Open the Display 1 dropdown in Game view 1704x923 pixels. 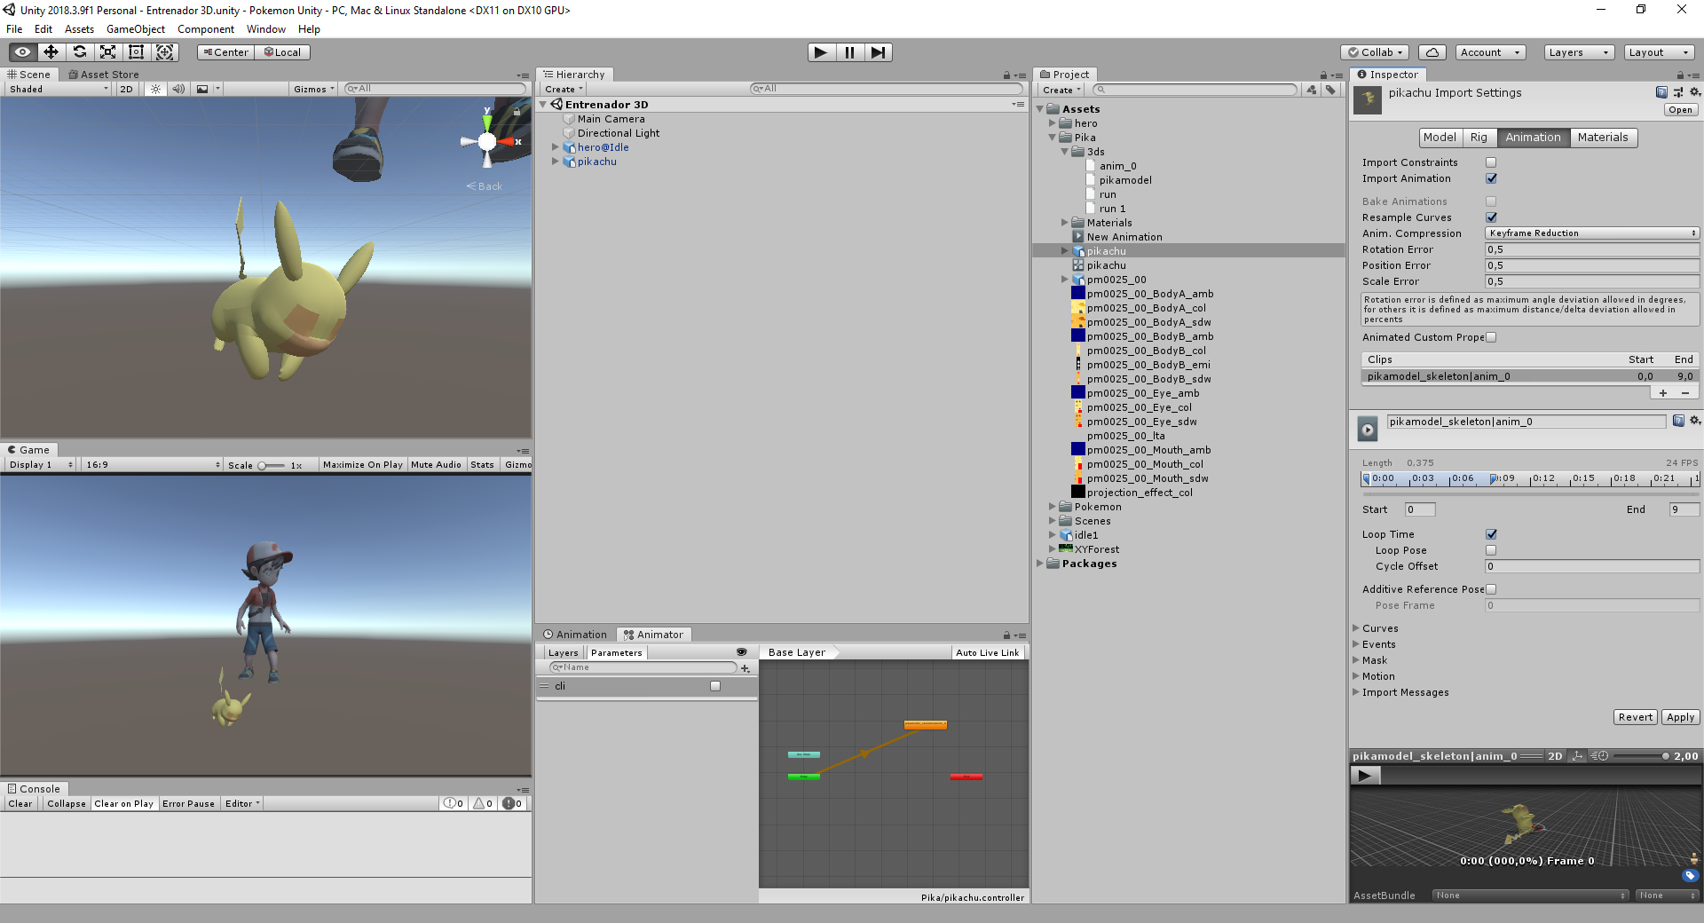(41, 465)
